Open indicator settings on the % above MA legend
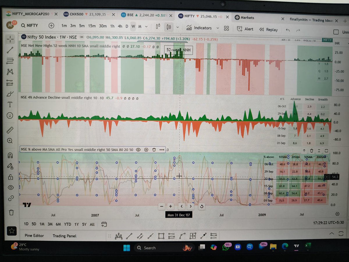The height and width of the screenshot is (262, 349). [146, 150]
